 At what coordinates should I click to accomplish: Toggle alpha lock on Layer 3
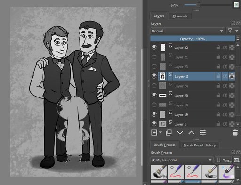pos(225,76)
